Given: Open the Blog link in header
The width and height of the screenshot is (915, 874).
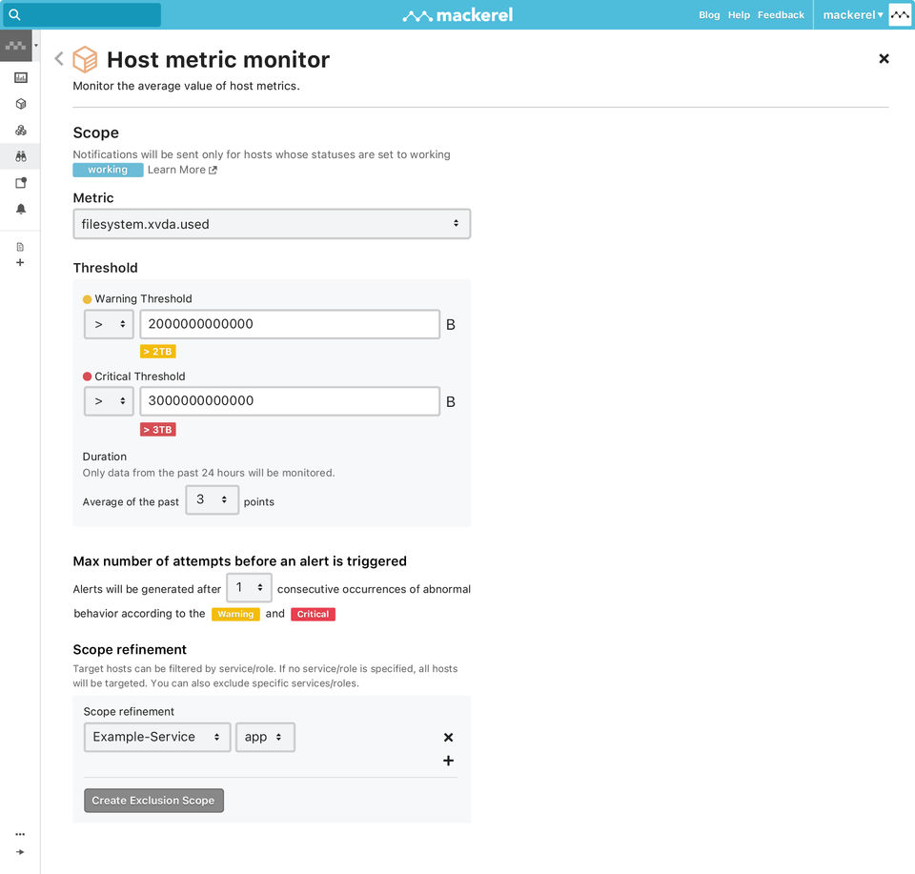Looking at the screenshot, I should [709, 15].
